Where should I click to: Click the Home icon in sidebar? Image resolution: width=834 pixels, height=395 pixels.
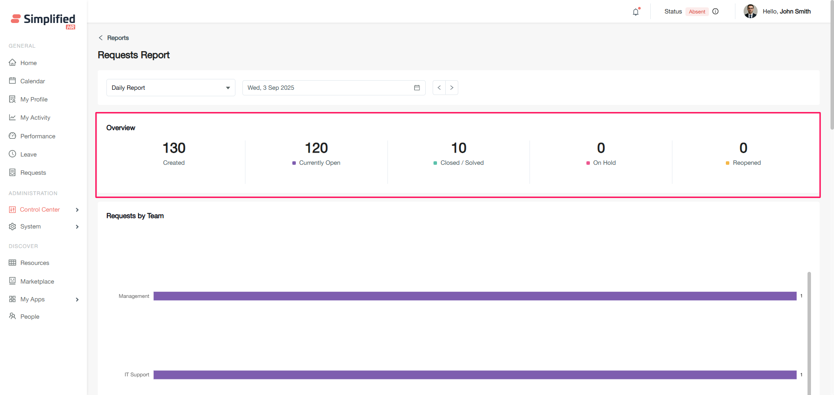click(13, 62)
